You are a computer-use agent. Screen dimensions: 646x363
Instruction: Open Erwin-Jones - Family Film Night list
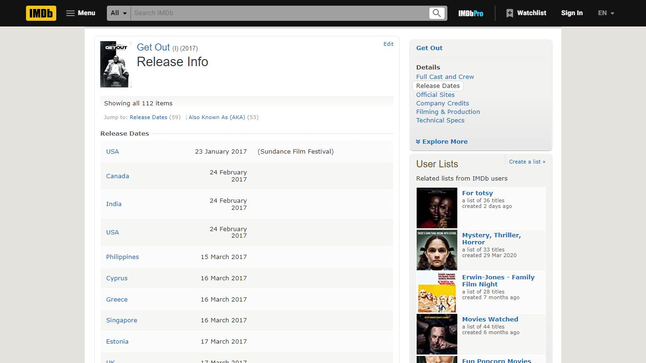tap(498, 281)
